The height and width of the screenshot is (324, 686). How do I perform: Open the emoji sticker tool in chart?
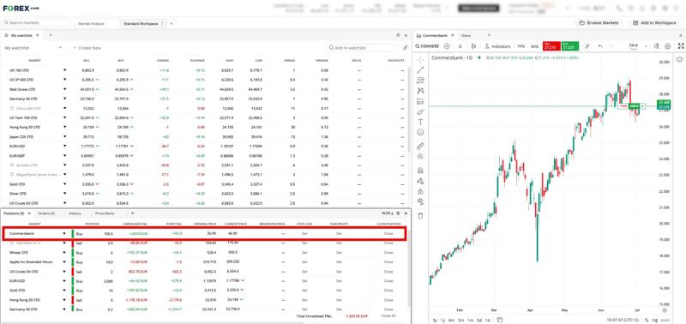pos(420,132)
